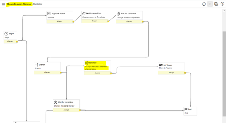Viewport: 226px width, 123px height.
Task: Click connector square on Change moves to Review
Action: 80,110
